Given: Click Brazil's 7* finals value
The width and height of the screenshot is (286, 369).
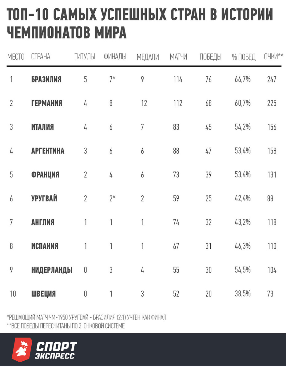Looking at the screenshot, I should (112, 80).
